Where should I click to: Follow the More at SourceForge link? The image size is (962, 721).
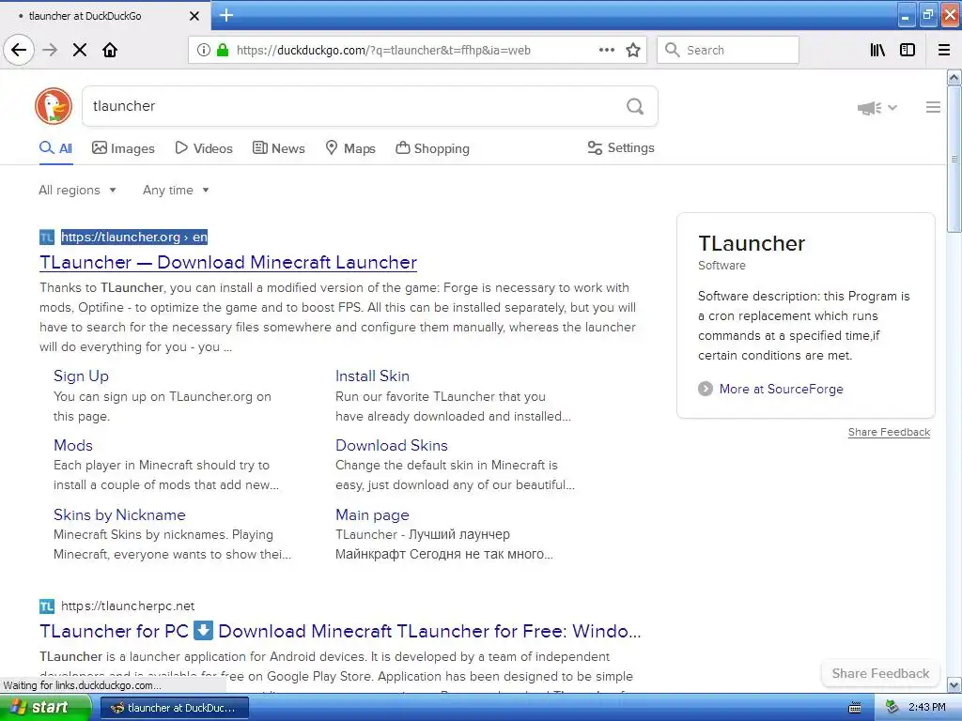781,389
